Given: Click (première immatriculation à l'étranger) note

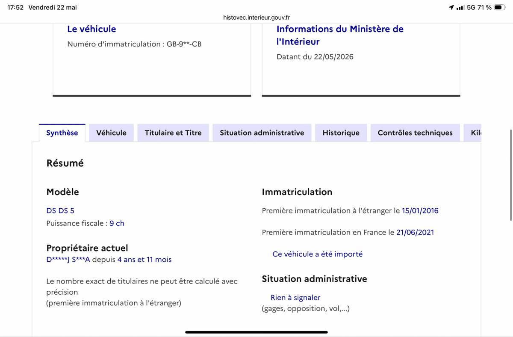Looking at the screenshot, I should click(114, 303).
